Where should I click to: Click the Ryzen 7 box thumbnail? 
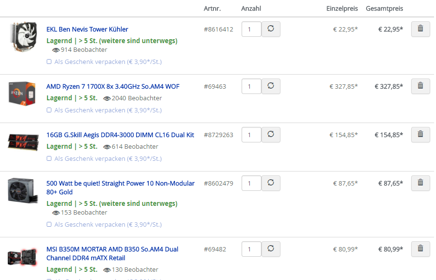(x=22, y=93)
